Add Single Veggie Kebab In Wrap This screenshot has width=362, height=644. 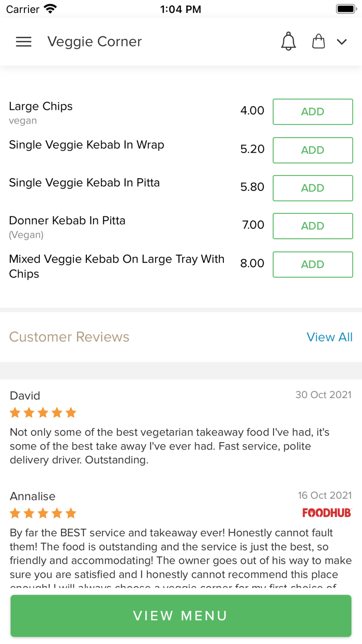[312, 150]
